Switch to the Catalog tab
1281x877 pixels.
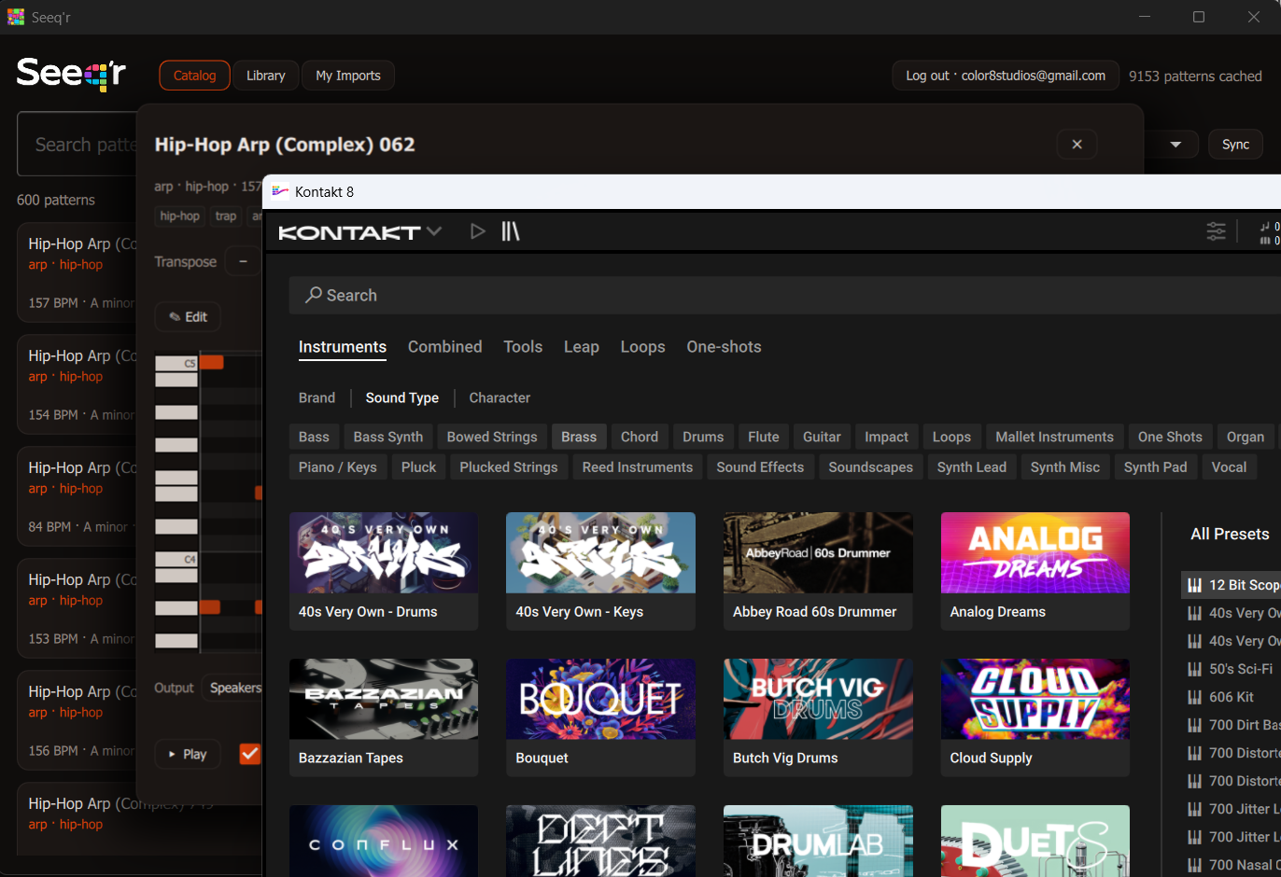pyautogui.click(x=195, y=76)
